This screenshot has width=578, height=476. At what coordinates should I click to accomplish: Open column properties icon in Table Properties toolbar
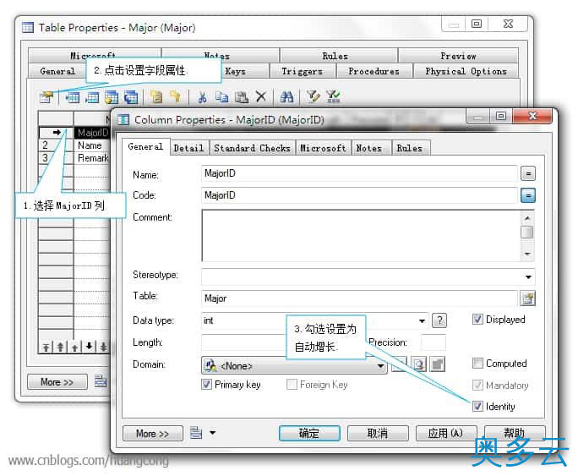point(46,97)
